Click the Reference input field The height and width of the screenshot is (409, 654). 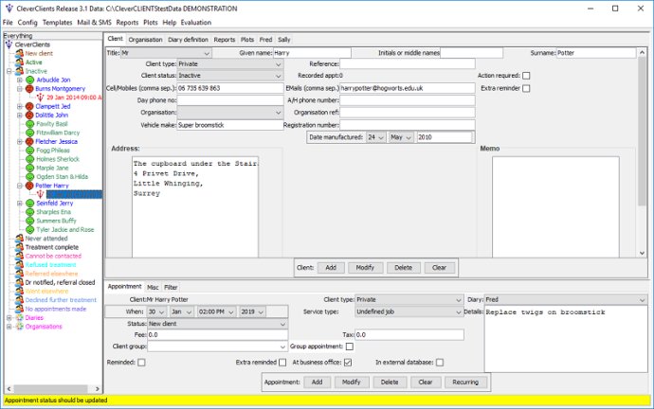408,64
